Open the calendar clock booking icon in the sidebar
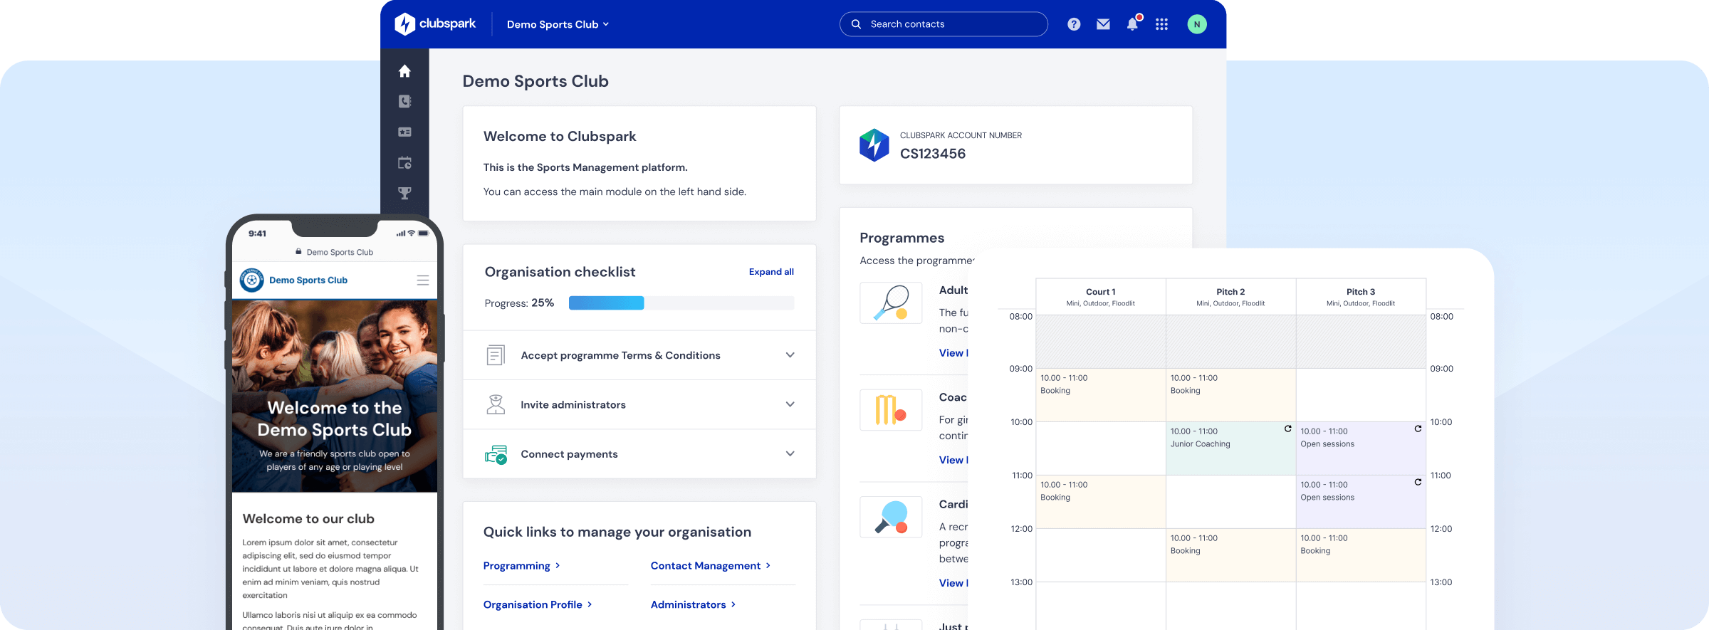Image resolution: width=1709 pixels, height=630 pixels. pos(404,163)
